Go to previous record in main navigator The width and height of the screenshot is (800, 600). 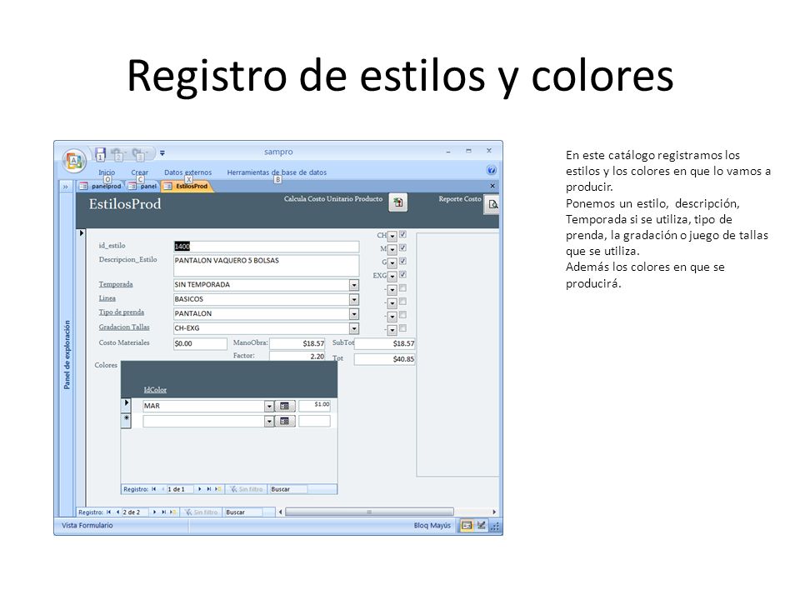pyautogui.click(x=117, y=512)
